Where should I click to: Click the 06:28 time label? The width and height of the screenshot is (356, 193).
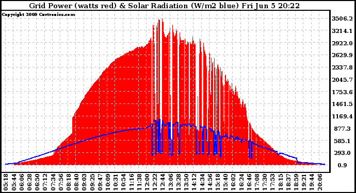click(29, 182)
